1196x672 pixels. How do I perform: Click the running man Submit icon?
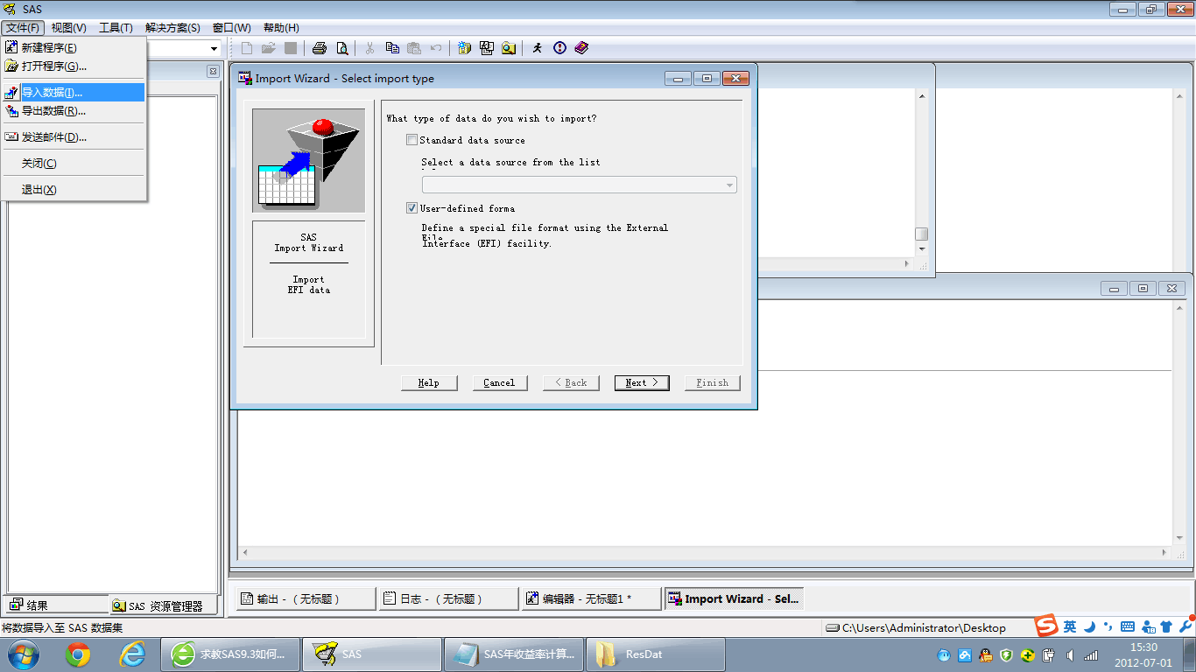tap(538, 48)
